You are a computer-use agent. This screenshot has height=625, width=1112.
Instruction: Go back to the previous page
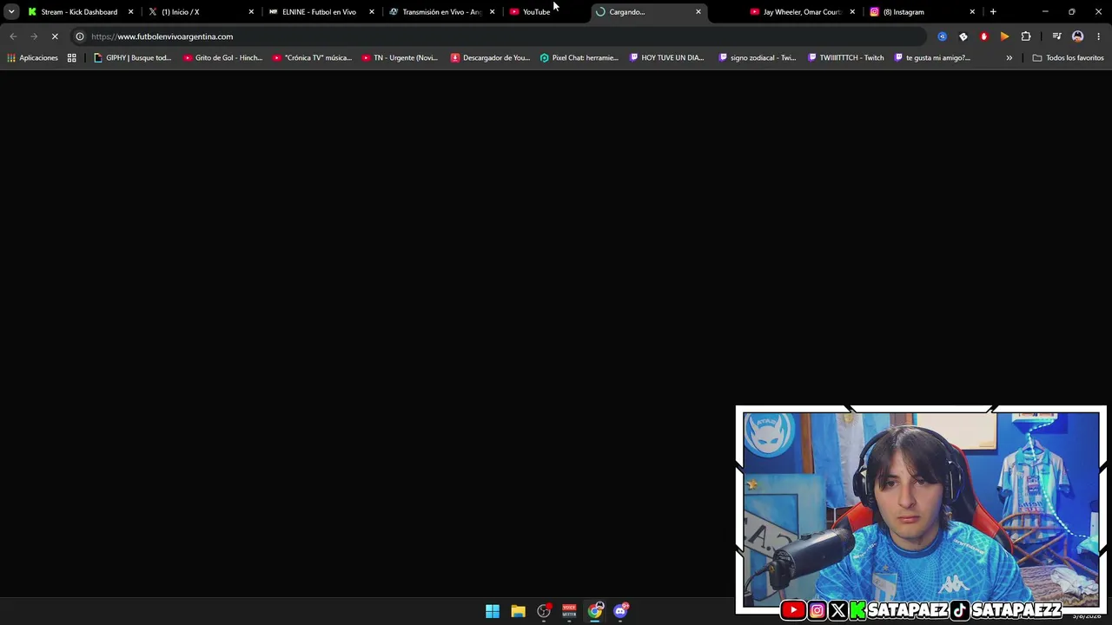click(x=13, y=36)
